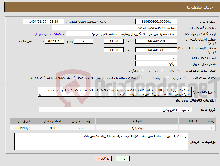This screenshot has height=166, width=220.
Task: Click the response deadline time field 11:00
Action: point(114,41)
